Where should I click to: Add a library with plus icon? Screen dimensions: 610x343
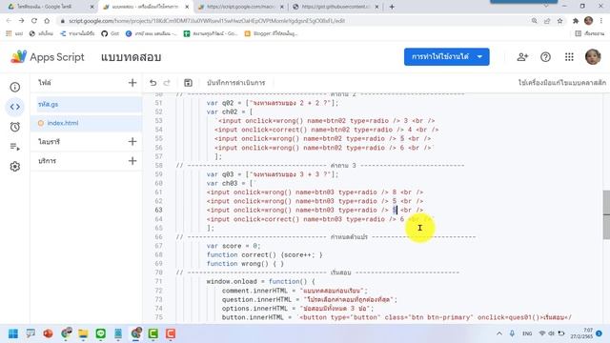pos(132,142)
